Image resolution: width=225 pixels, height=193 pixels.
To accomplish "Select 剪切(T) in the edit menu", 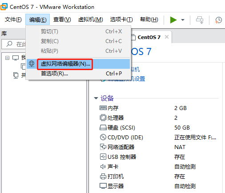I will 78,32.
